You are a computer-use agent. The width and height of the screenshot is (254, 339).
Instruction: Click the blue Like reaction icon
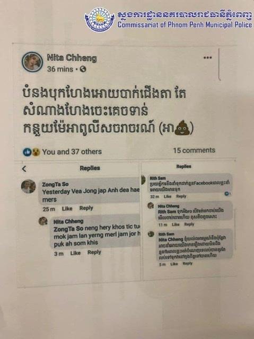coord(28,152)
